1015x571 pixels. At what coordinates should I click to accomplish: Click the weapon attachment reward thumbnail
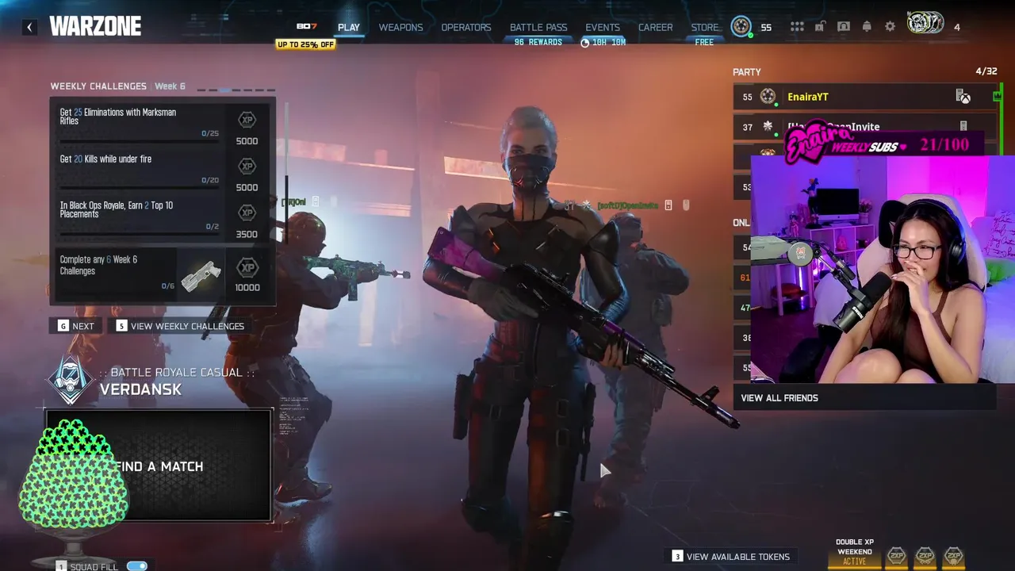pyautogui.click(x=201, y=275)
